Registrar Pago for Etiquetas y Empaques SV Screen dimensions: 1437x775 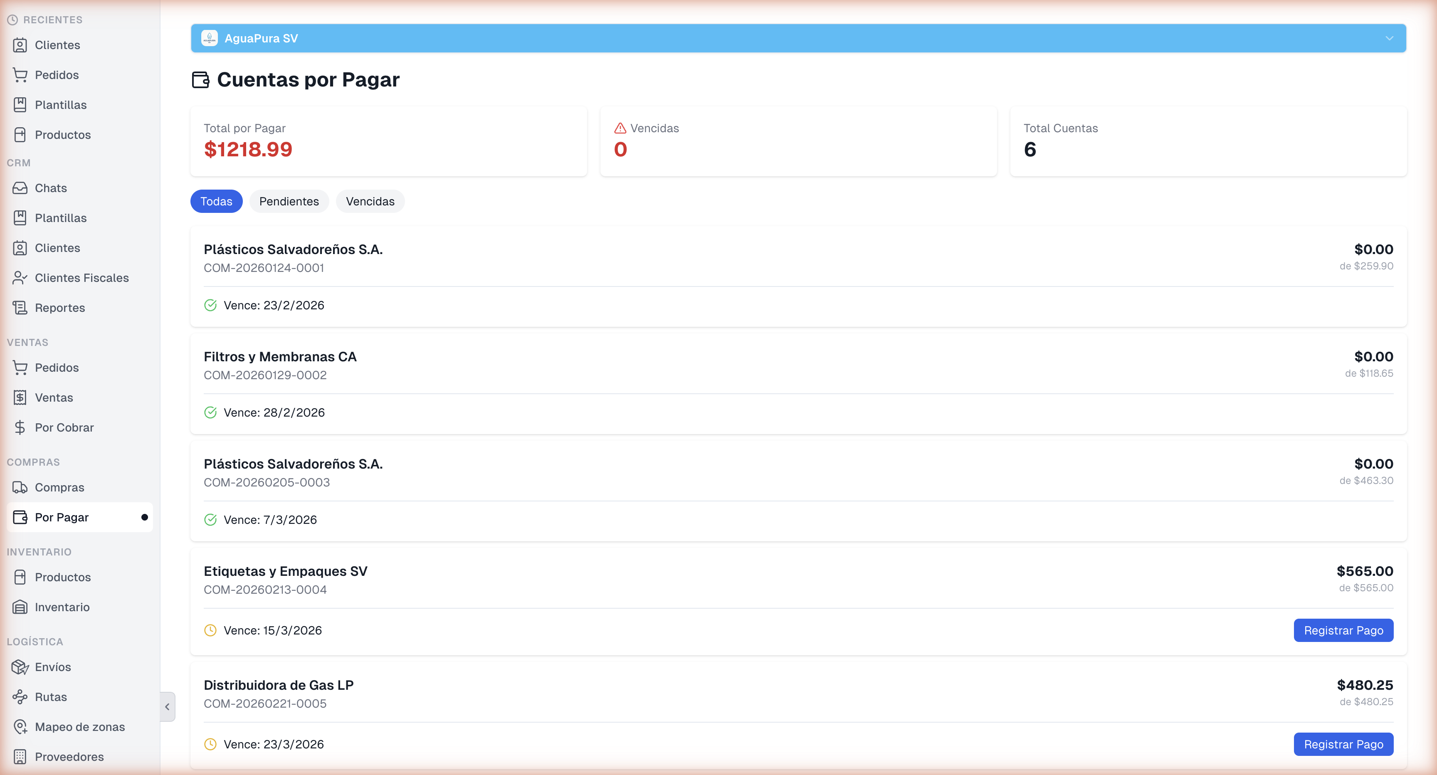(x=1343, y=630)
